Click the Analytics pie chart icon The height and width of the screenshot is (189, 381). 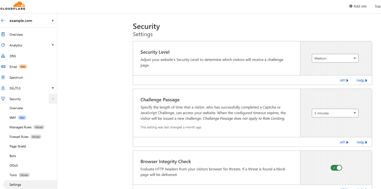[3, 45]
